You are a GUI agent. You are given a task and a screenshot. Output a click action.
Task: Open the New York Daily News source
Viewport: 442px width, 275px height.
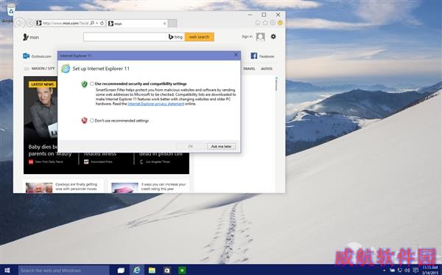point(46,162)
